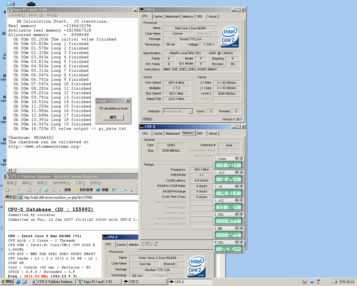Click the Back arrow in Internet Explorer toolbar
The image size is (357, 286).
pyautogui.click(x=8, y=190)
